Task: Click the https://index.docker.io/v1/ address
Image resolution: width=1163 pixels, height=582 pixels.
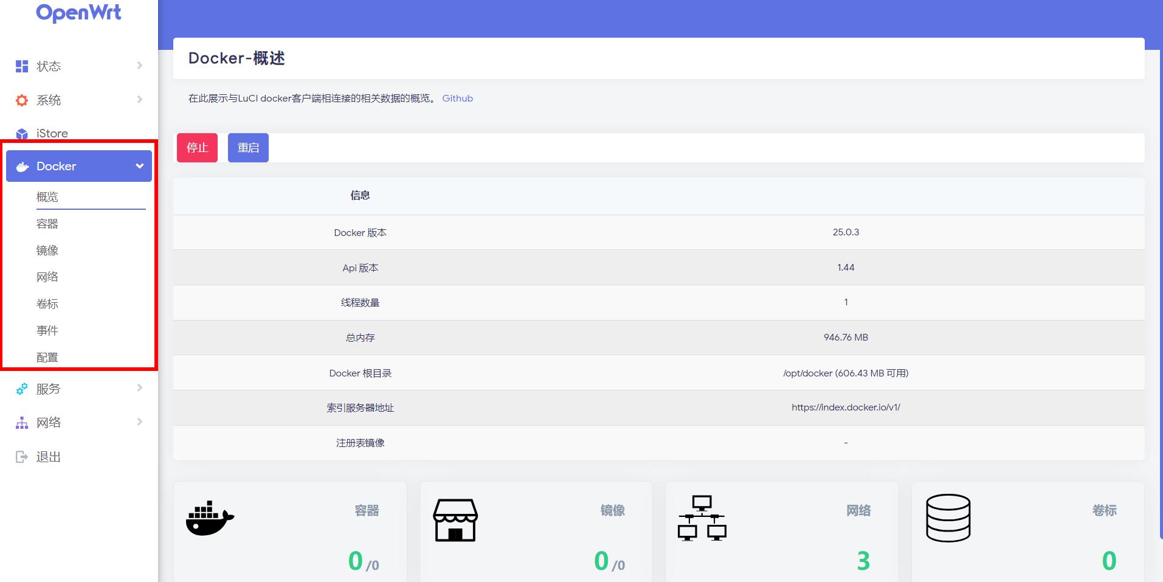Action: pyautogui.click(x=846, y=407)
